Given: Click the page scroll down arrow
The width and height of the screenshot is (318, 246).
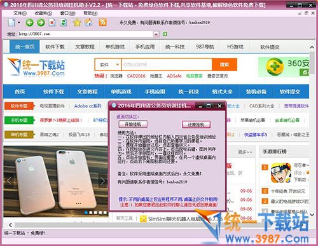Looking at the screenshot, I should point(312,215).
